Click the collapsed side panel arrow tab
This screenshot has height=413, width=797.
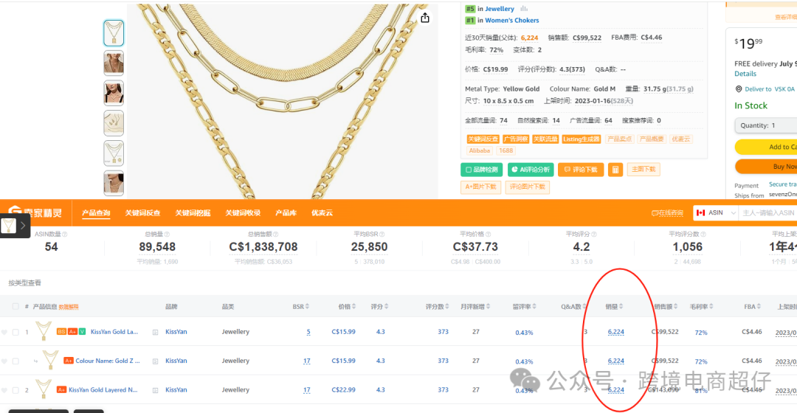pos(23,226)
